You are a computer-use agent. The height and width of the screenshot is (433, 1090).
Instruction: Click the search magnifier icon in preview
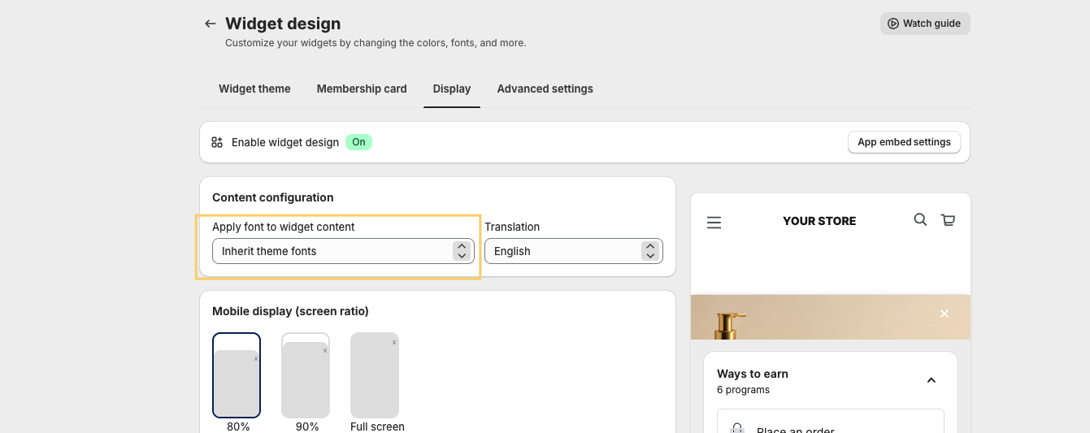point(920,219)
